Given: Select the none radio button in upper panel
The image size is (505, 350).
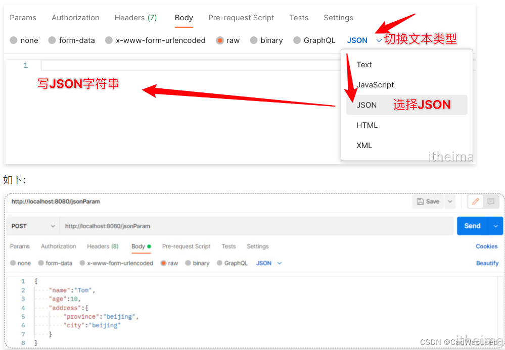Looking at the screenshot, I should 14,40.
